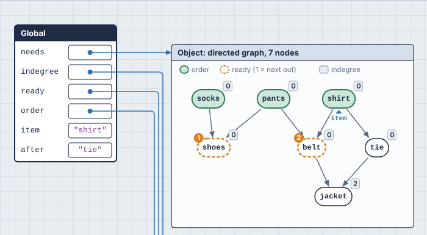The image size is (427, 235).
Task: Click the "after" variable label
Action: [32, 150]
